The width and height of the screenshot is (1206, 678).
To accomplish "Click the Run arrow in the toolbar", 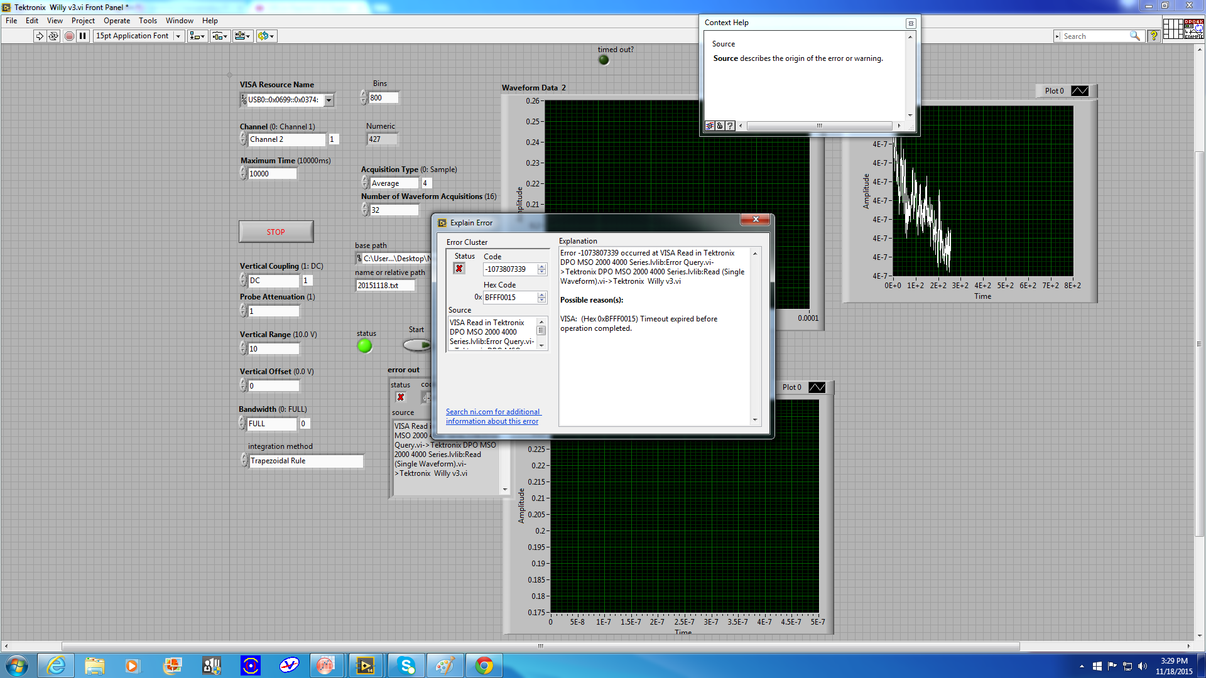I will 40,36.
